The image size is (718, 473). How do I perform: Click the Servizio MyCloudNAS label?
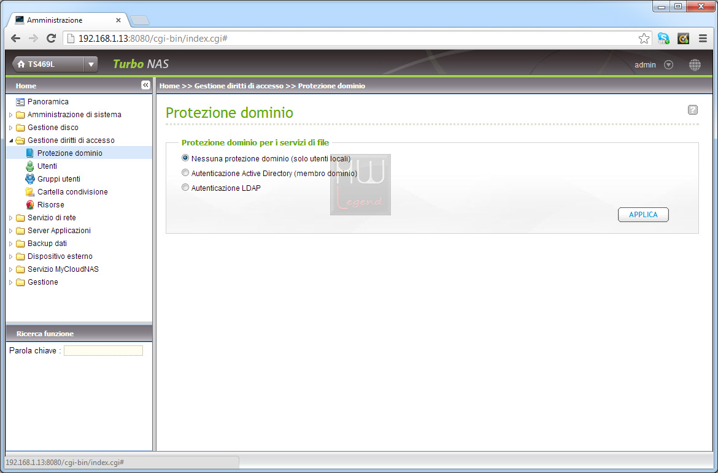(x=63, y=269)
